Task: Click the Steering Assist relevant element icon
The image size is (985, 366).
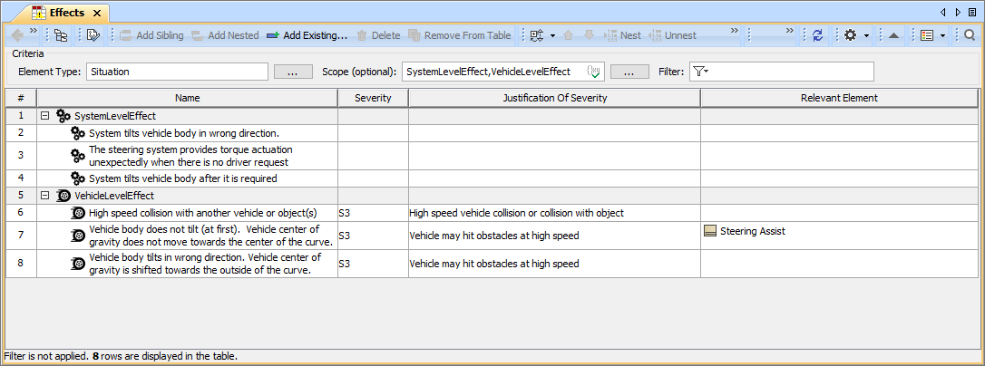Action: tap(710, 231)
